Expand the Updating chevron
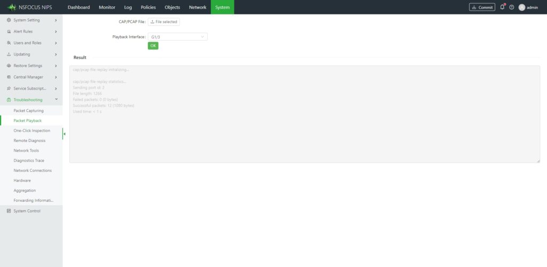 (x=56, y=54)
